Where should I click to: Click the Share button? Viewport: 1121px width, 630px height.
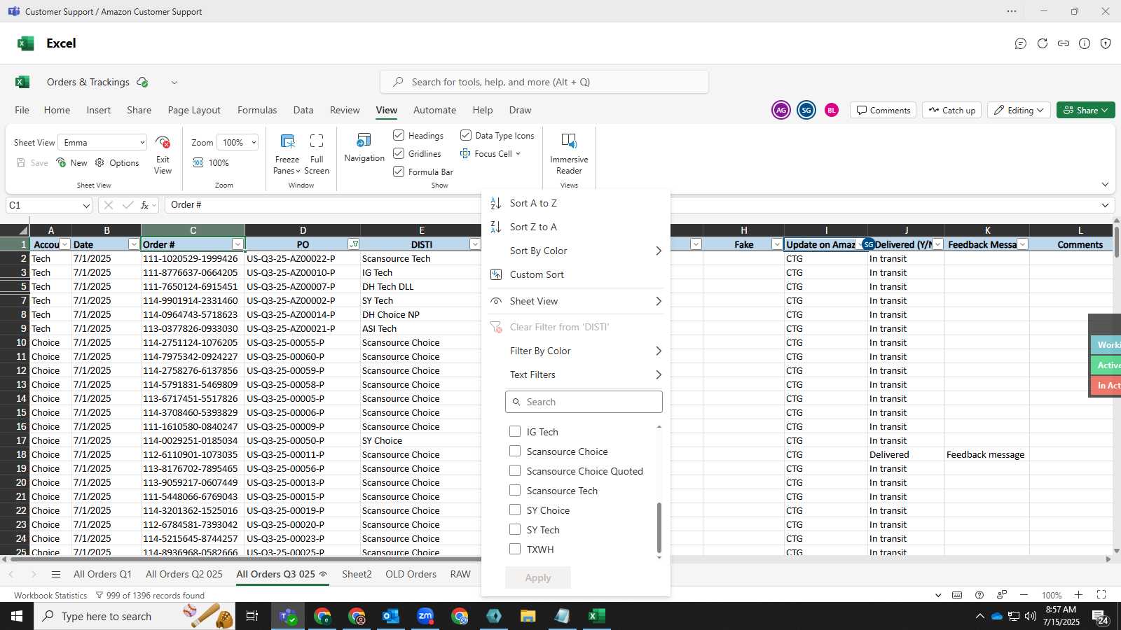tap(1086, 110)
